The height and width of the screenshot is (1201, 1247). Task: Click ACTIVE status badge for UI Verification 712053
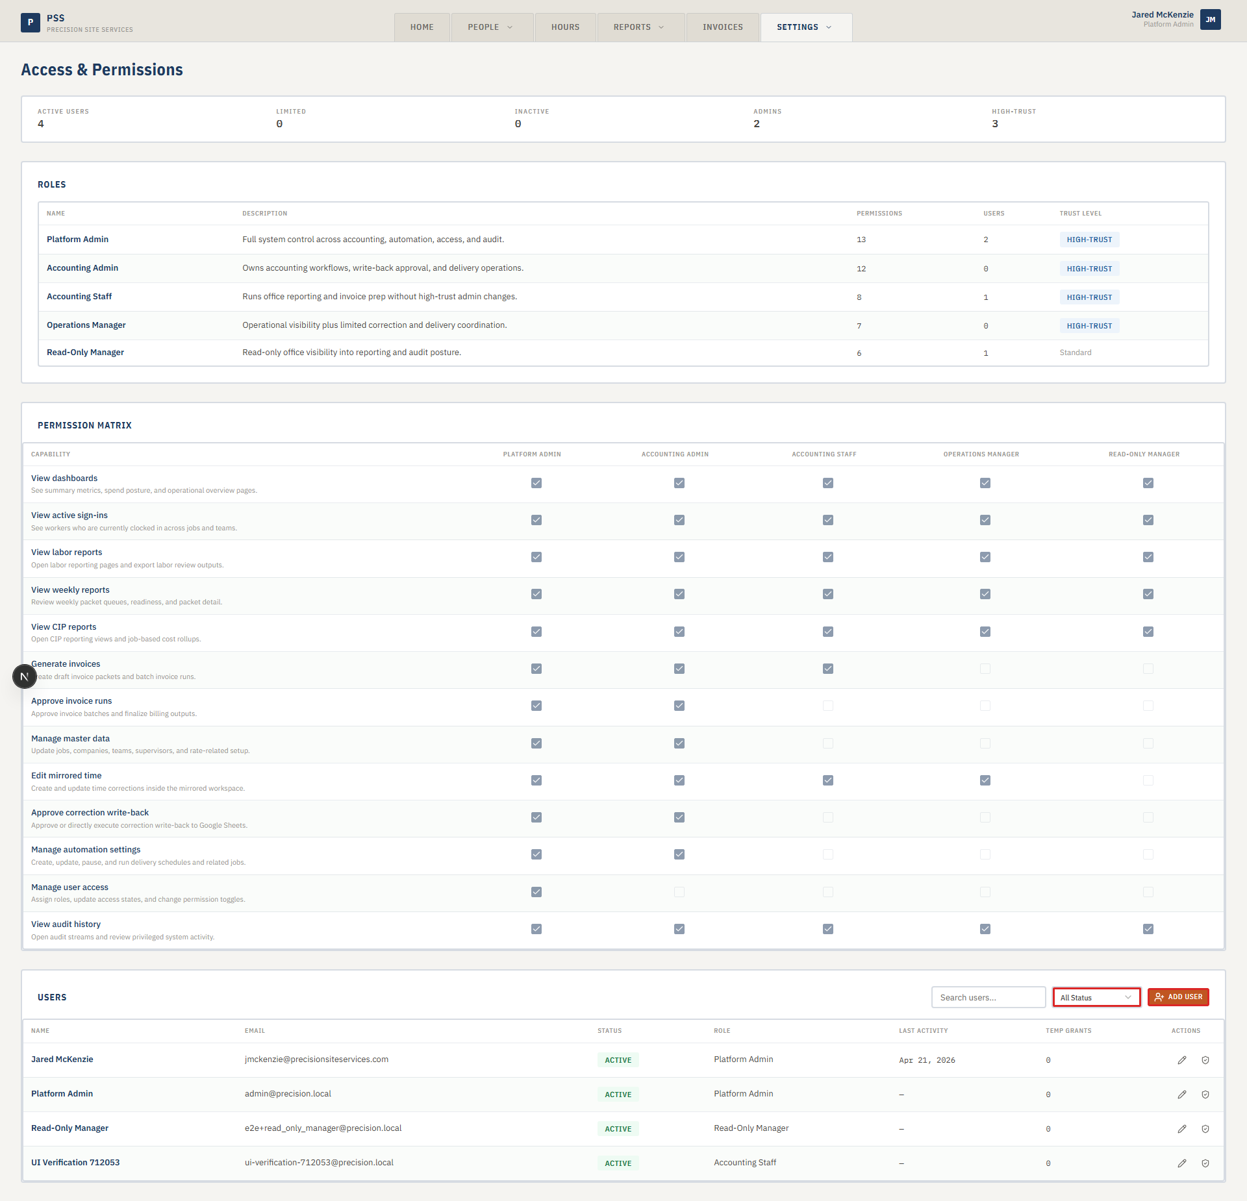(x=618, y=1163)
